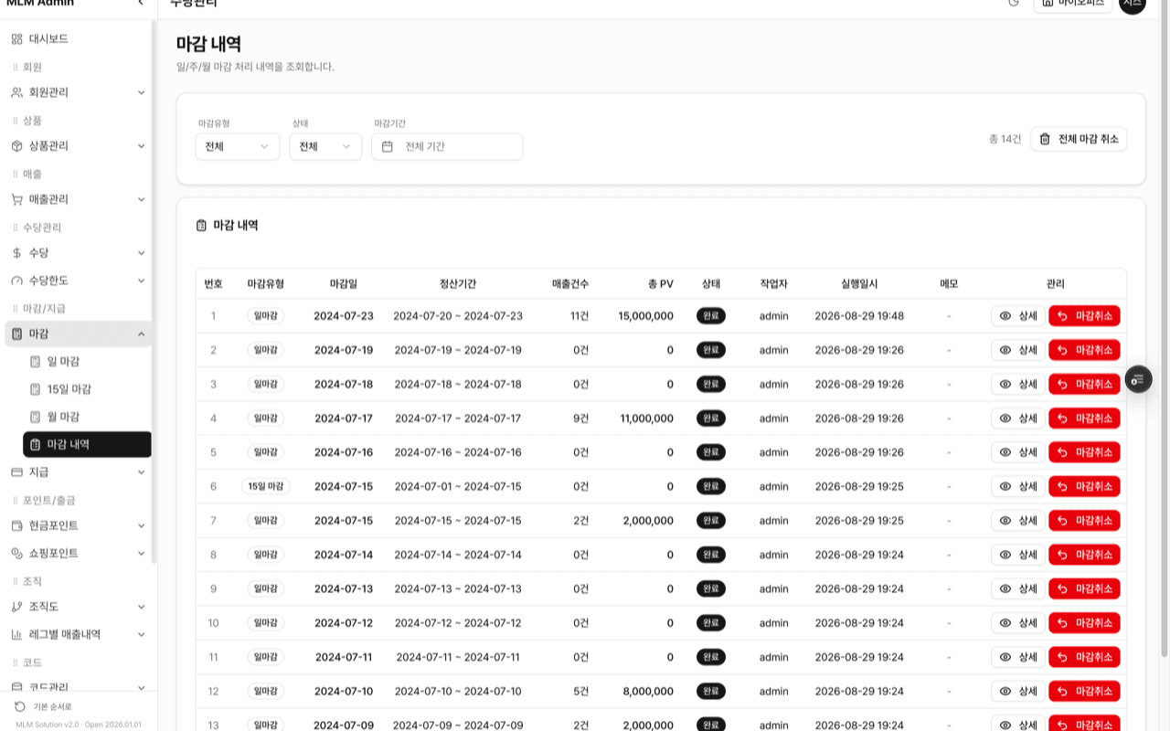
Task: Open the 조직도 branch menu
Action: [78, 607]
